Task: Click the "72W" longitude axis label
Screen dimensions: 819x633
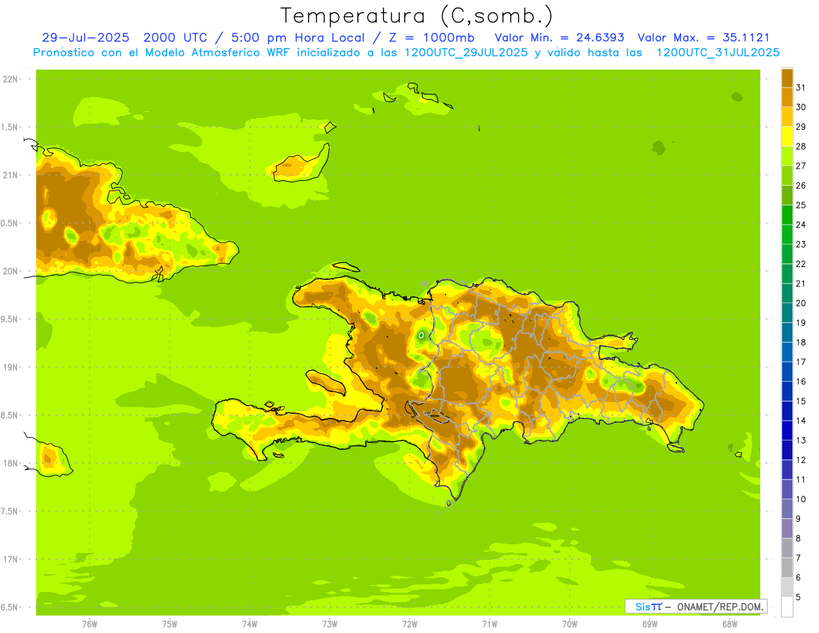Action: (409, 624)
